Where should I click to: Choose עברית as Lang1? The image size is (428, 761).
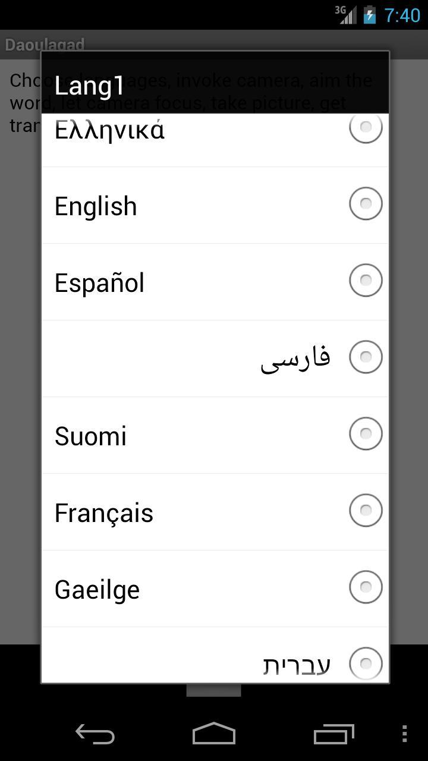pos(366,663)
